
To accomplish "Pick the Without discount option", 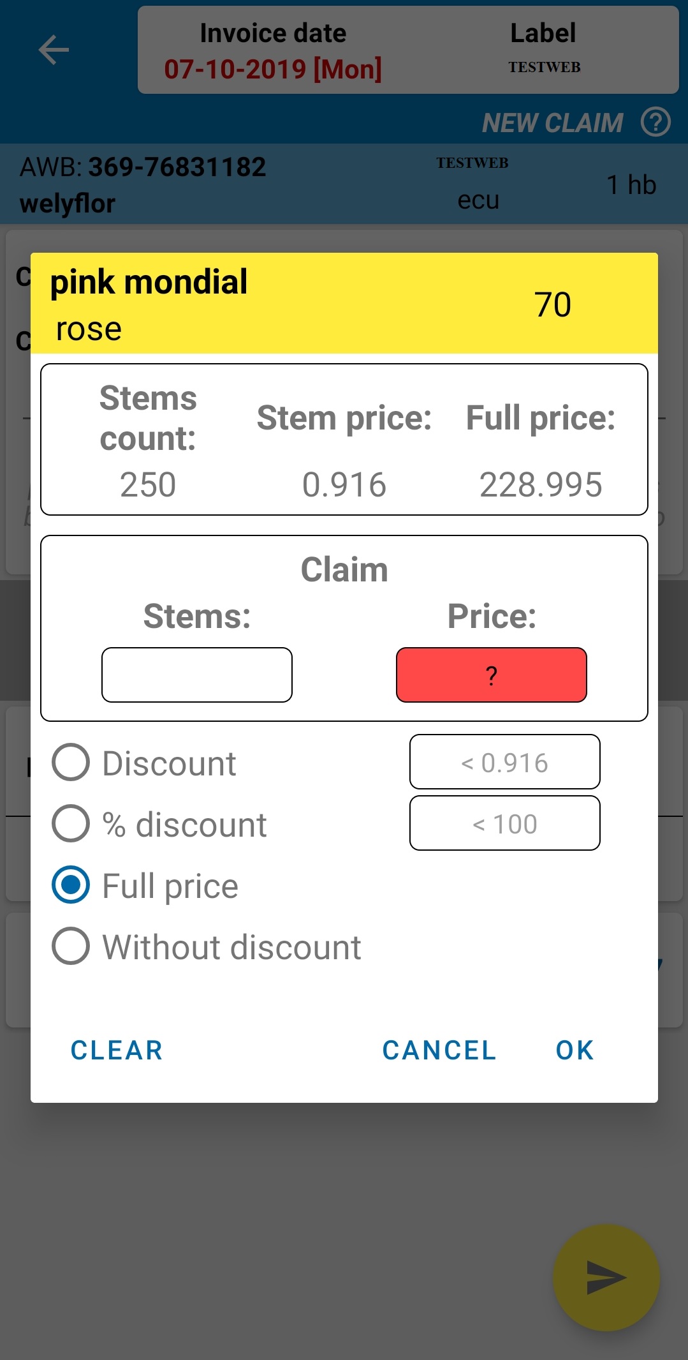I will tap(71, 946).
